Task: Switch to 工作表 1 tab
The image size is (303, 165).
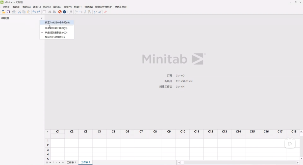Action: tap(71, 162)
